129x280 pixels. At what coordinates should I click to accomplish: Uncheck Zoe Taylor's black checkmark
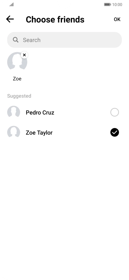pyautogui.click(x=114, y=133)
